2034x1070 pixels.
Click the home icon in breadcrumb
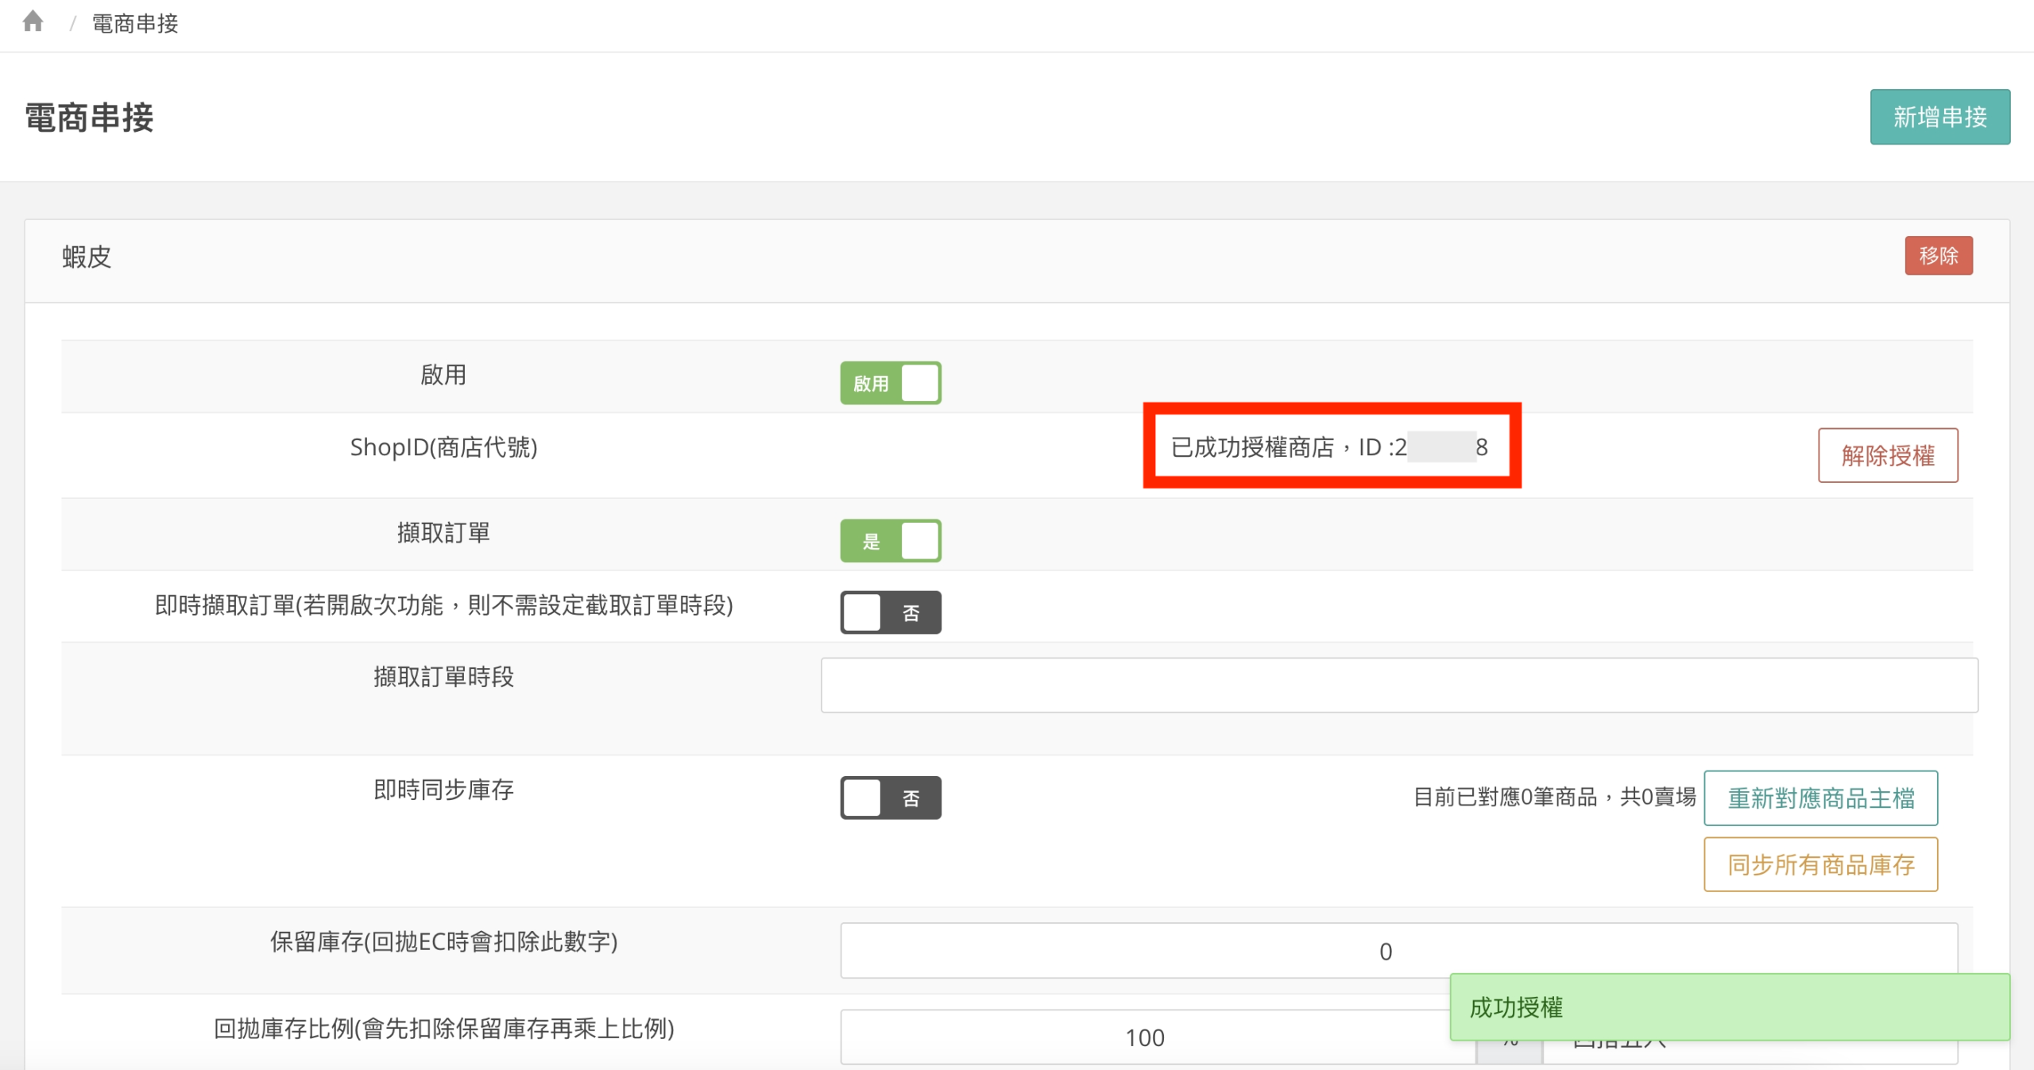(33, 21)
